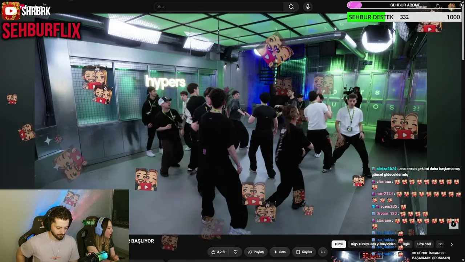The width and height of the screenshot is (465, 262).
Task: Save video with the Kaydet button
Action: click(304, 252)
